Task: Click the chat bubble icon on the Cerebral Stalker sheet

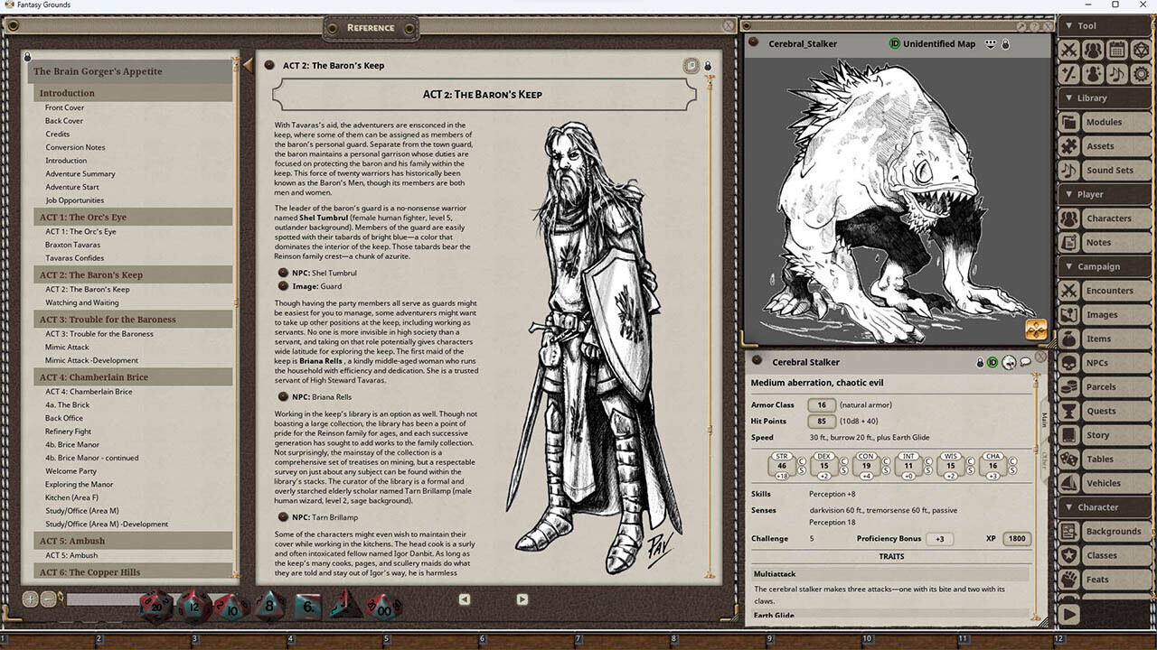Action: pyautogui.click(x=1024, y=361)
